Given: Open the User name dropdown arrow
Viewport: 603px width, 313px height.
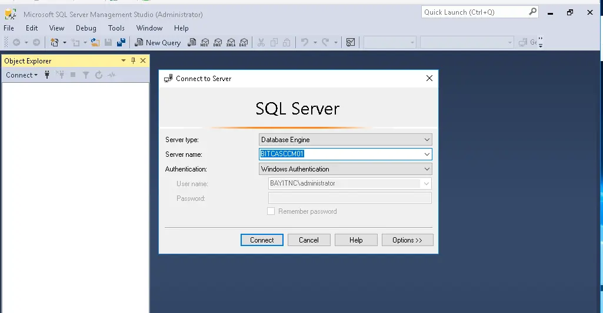Looking at the screenshot, I should [426, 184].
